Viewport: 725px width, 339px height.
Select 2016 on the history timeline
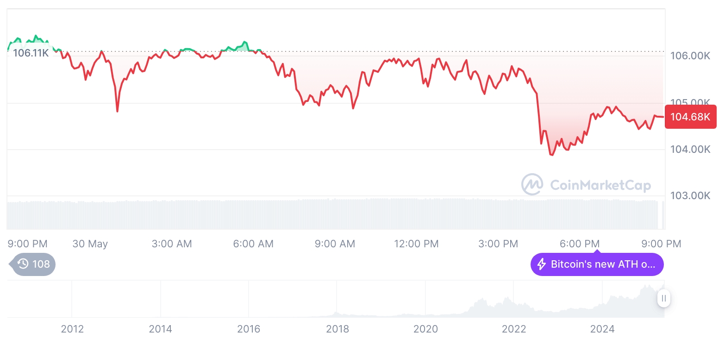coord(249,329)
